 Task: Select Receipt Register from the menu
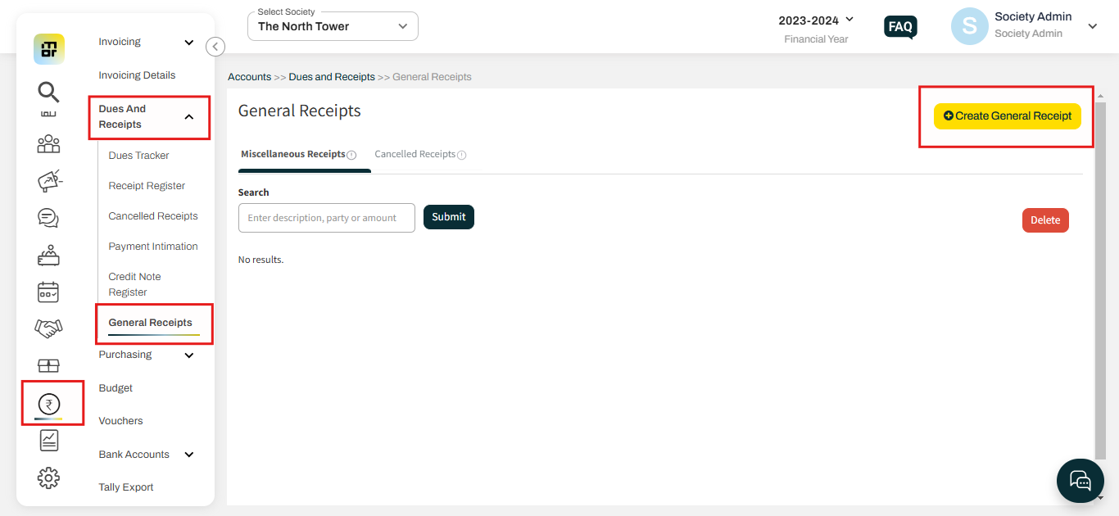[x=147, y=185]
